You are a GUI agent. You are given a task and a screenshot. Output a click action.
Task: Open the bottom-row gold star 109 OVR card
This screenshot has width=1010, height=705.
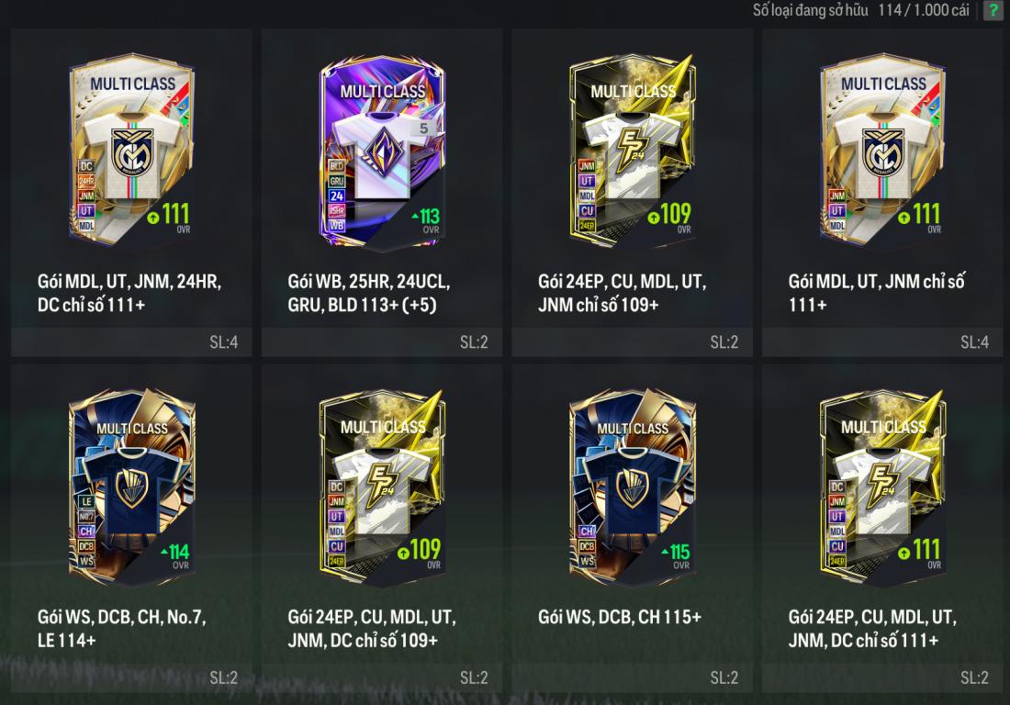click(382, 487)
